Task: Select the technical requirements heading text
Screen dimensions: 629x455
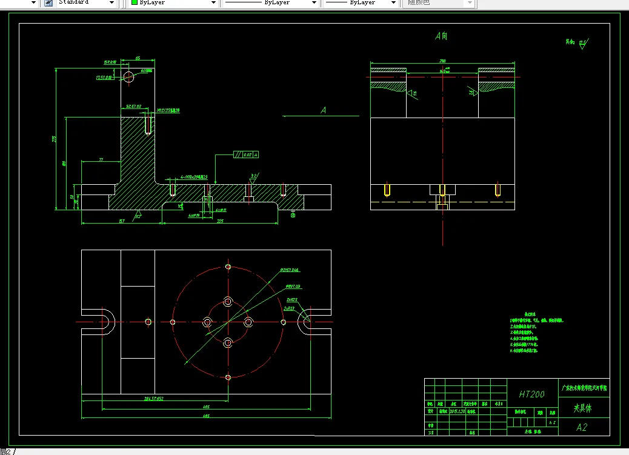Action: coord(530,314)
